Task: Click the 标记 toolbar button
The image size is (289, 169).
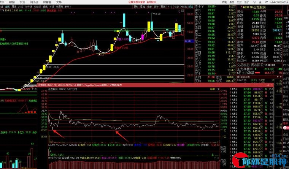Action: point(177,6)
